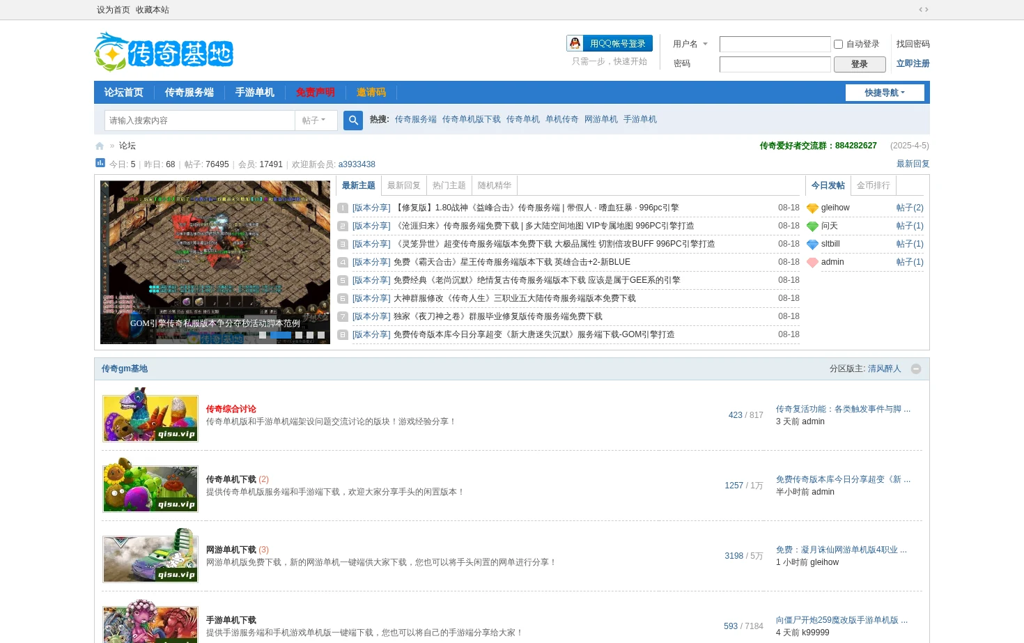Click the pink diamond icon beside admin
1024x643 pixels.
812,263
